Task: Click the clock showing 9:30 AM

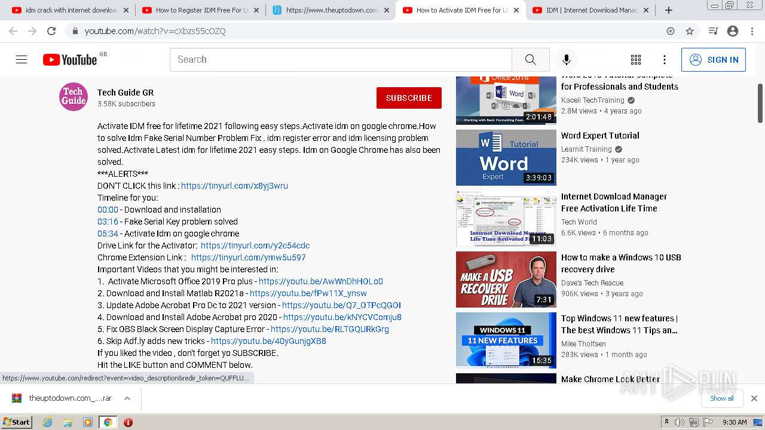Action: click(735, 422)
